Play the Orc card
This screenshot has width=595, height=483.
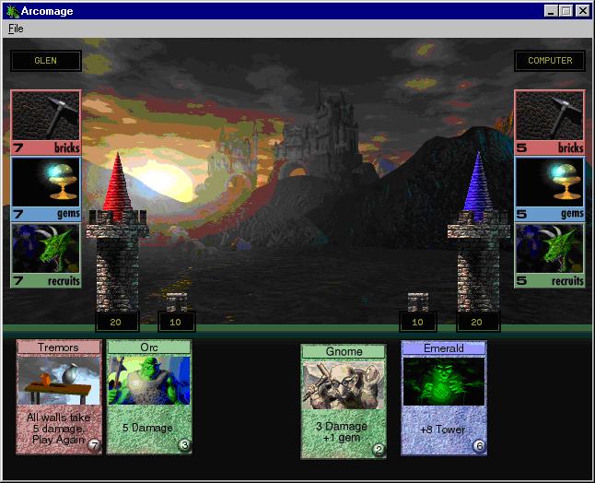pyautogui.click(x=149, y=397)
